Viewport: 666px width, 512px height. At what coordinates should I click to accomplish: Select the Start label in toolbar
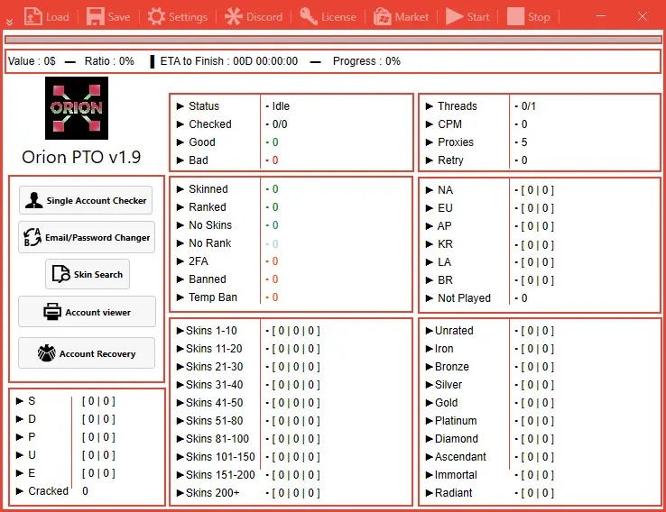coord(478,17)
